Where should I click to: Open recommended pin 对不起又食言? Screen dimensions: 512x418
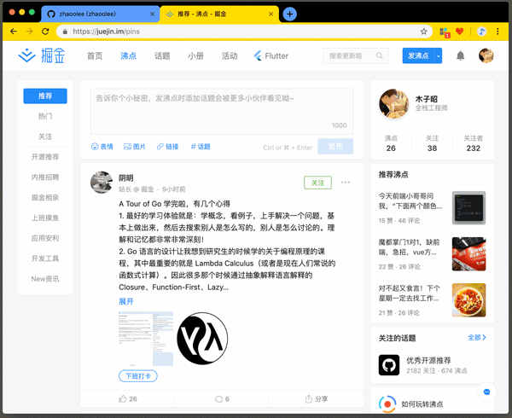pyautogui.click(x=432, y=300)
